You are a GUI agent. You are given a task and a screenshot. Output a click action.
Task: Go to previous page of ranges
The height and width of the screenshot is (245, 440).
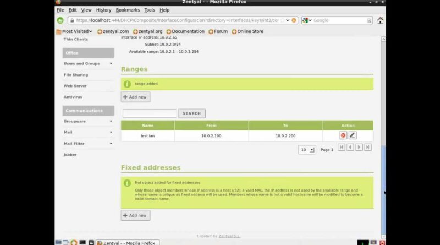pyautogui.click(x=350, y=147)
